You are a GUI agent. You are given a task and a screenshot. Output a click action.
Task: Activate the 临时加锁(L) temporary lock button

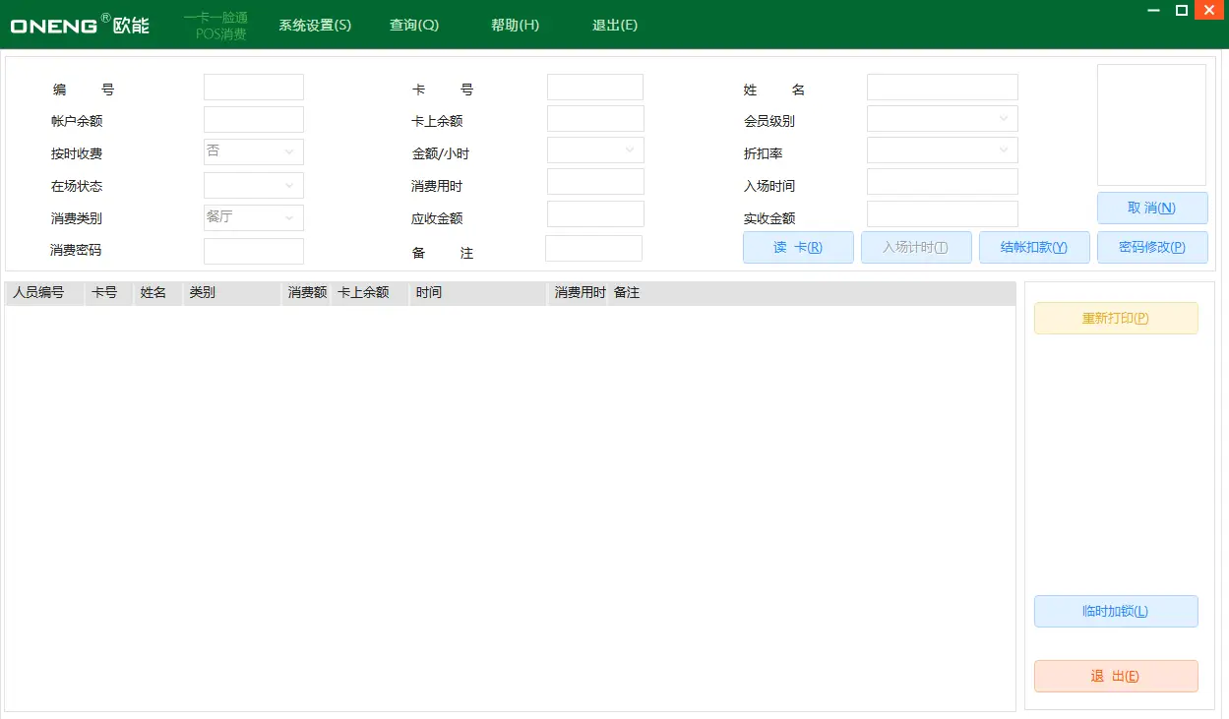click(x=1115, y=611)
